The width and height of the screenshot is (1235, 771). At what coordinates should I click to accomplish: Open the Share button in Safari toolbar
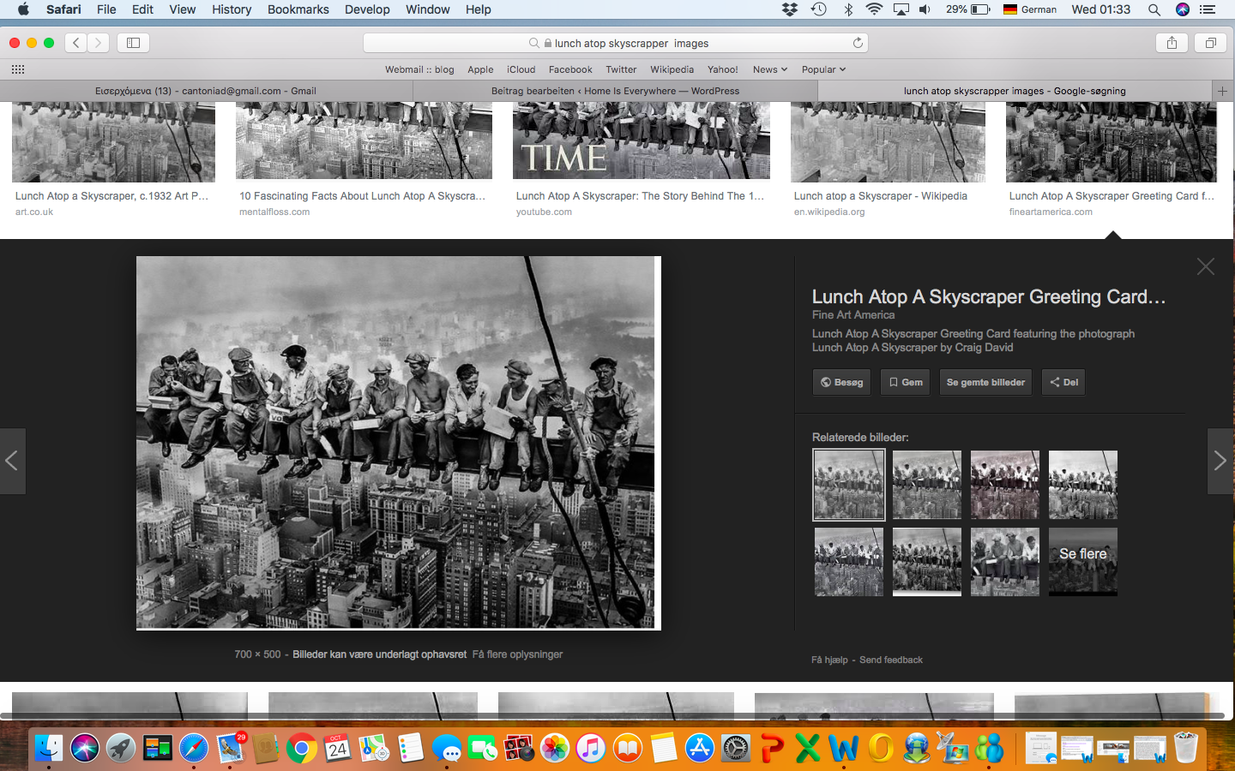tap(1172, 43)
